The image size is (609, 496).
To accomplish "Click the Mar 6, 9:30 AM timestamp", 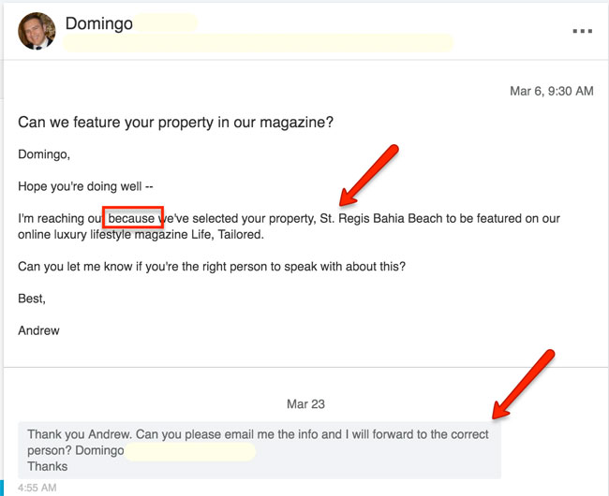I will point(551,91).
